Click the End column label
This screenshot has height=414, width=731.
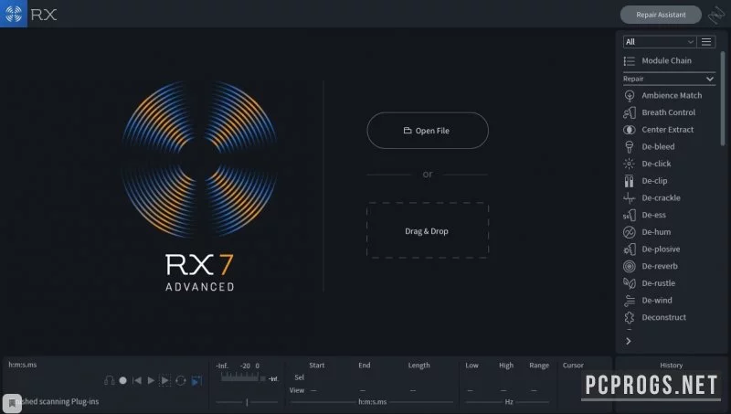tap(364, 365)
